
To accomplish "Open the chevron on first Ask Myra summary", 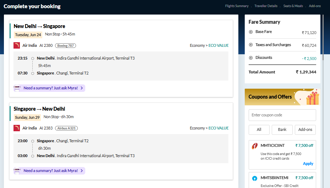I will [82, 88].
